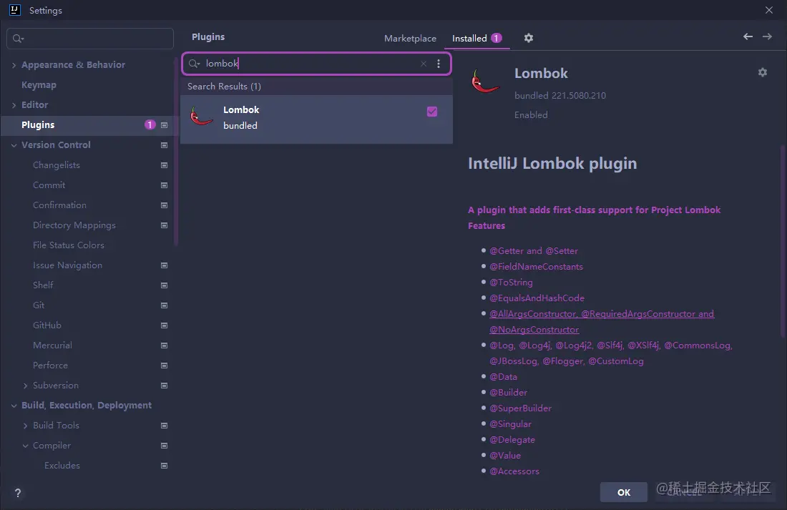Expand the Editor section
This screenshot has height=510, width=787.
coord(14,105)
